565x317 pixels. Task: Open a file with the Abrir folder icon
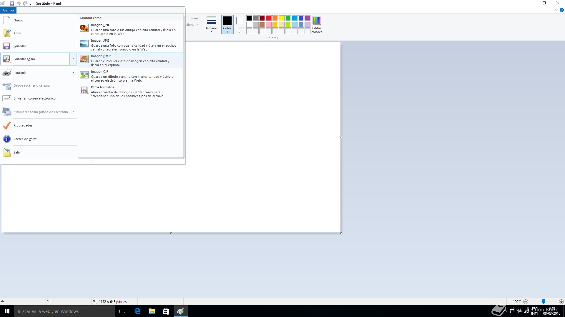(x=7, y=33)
